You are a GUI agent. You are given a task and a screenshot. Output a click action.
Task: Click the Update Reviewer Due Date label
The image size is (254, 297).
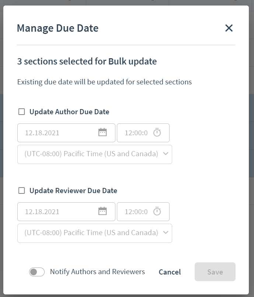tap(73, 191)
